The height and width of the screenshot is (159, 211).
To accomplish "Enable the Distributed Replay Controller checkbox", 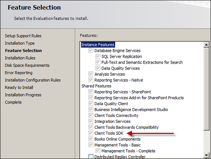I will [x=91, y=156].
